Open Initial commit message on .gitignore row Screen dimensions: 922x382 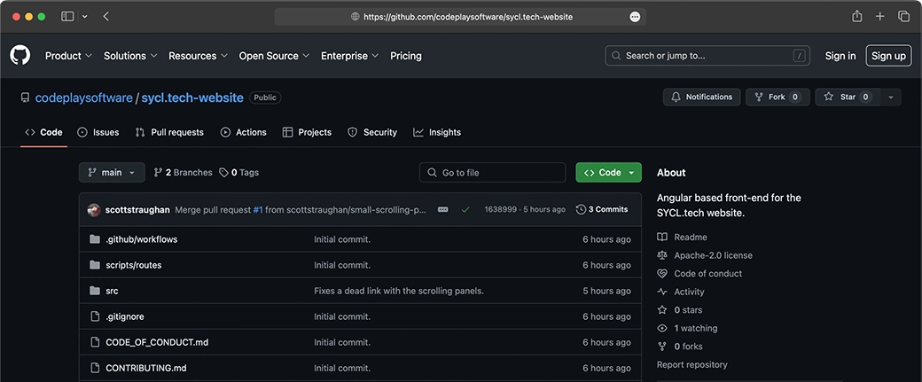coord(342,316)
